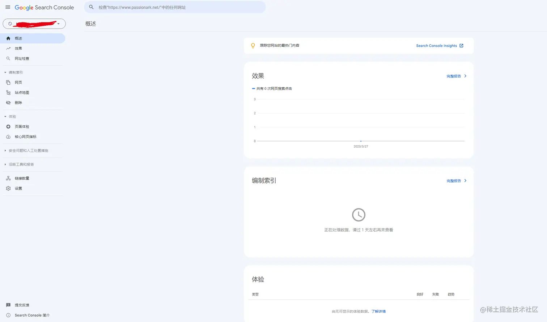
Task: Click the Google Search Console logo
Action: [44, 8]
